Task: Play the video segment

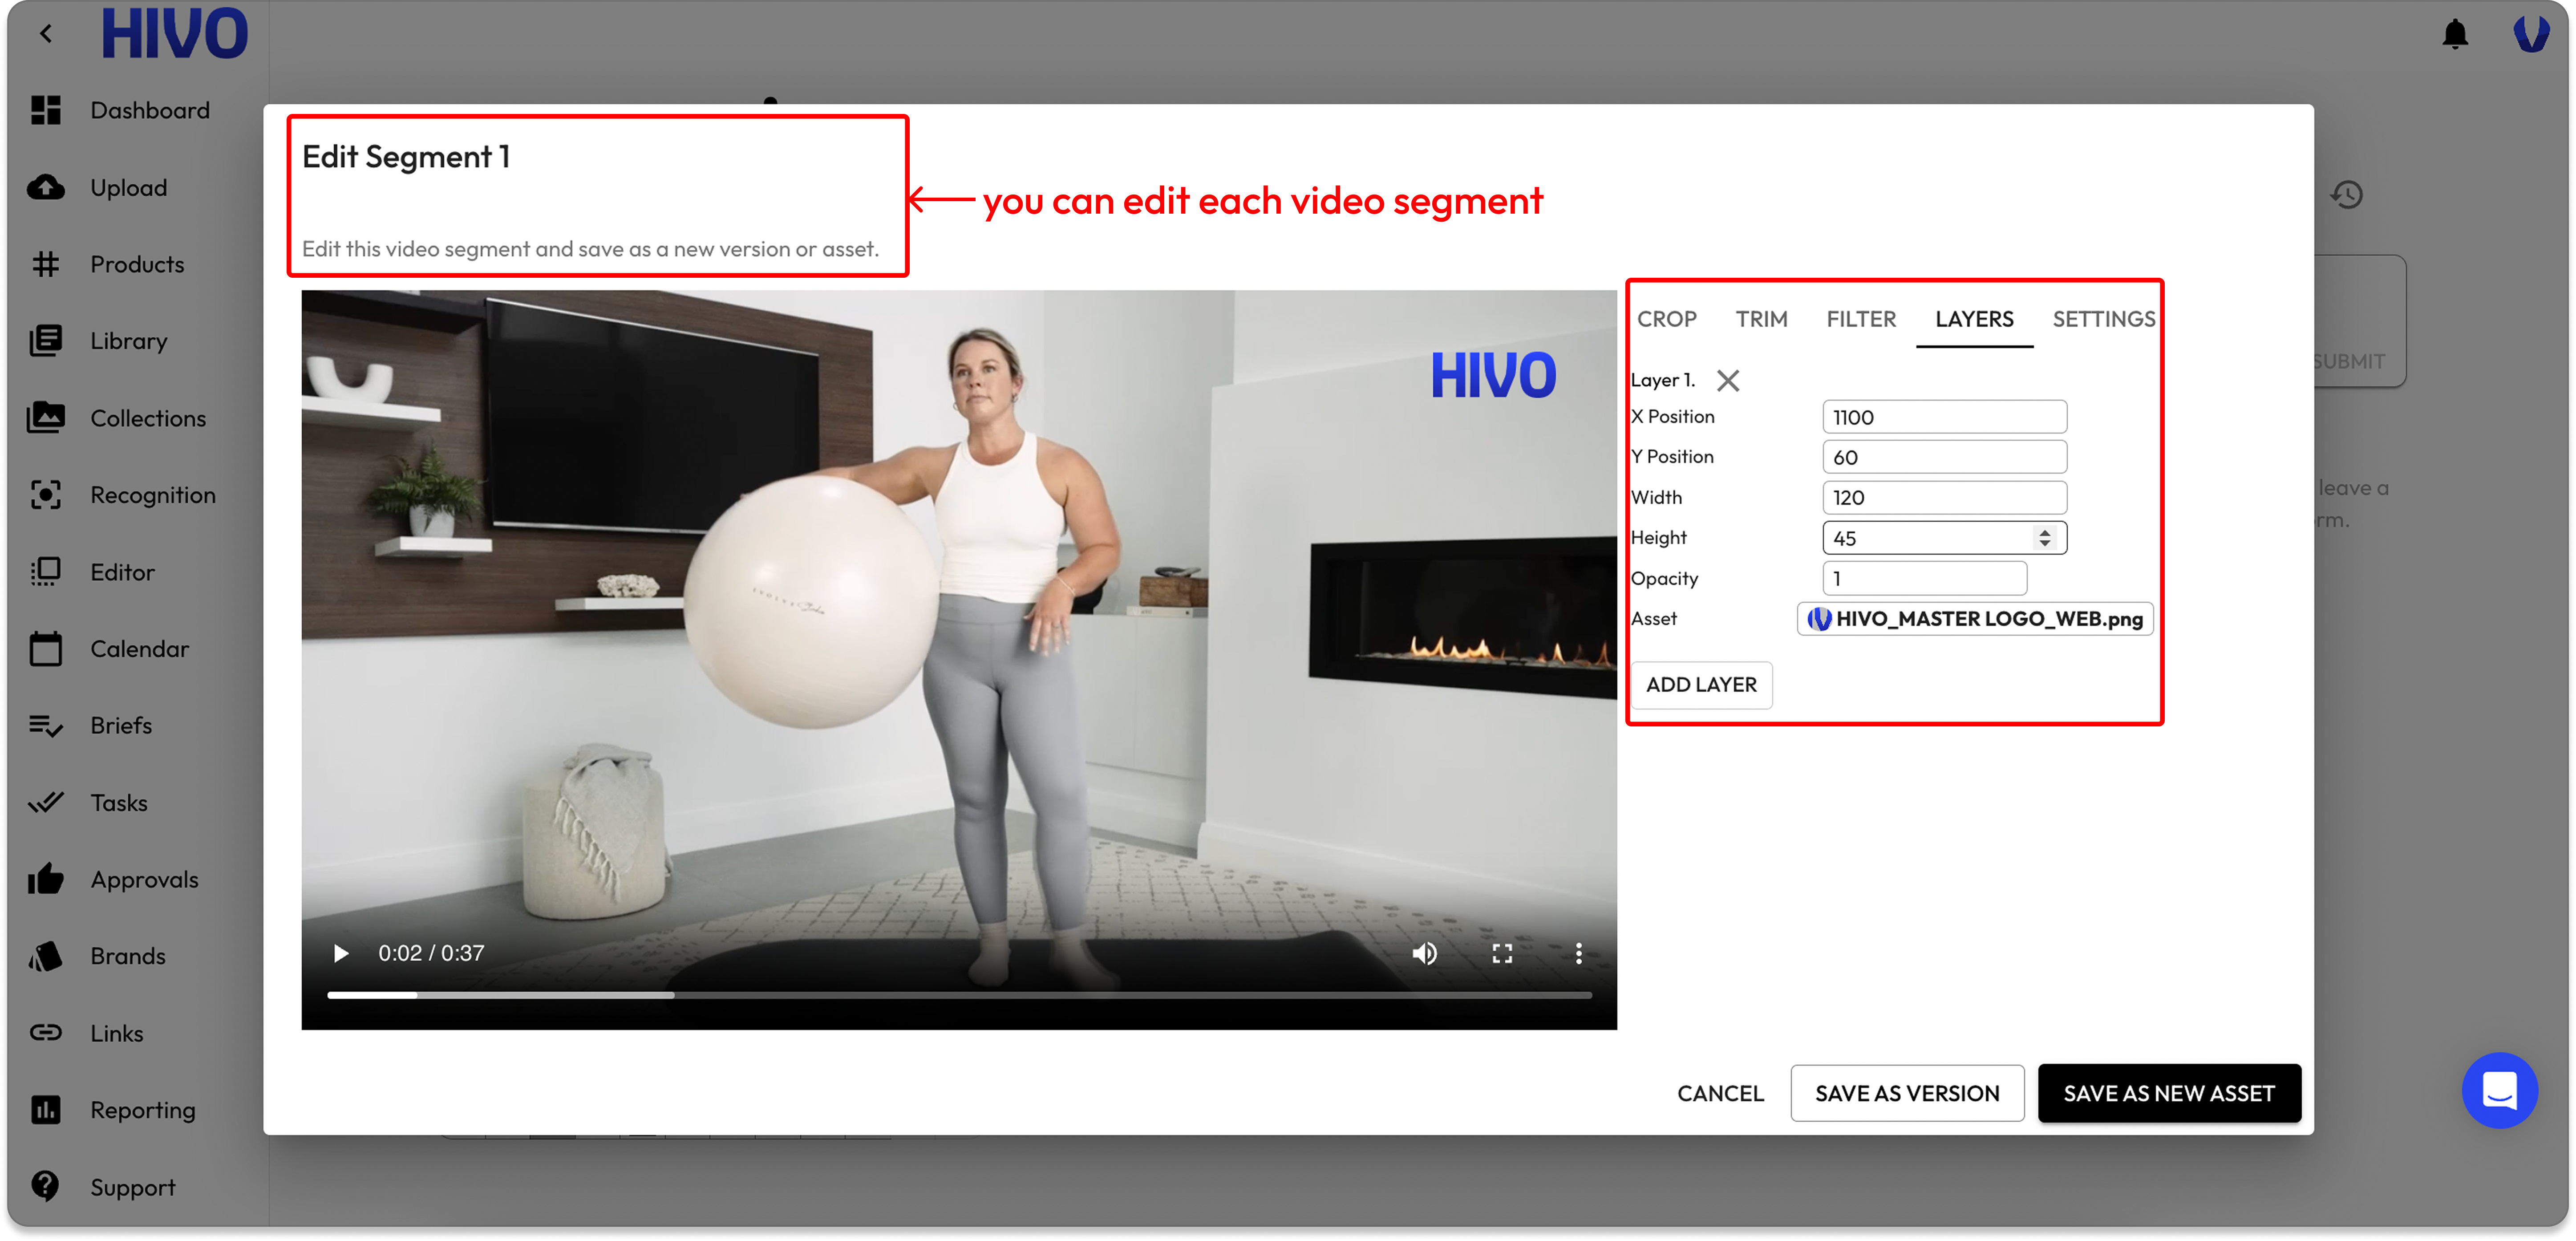Action: coord(341,953)
